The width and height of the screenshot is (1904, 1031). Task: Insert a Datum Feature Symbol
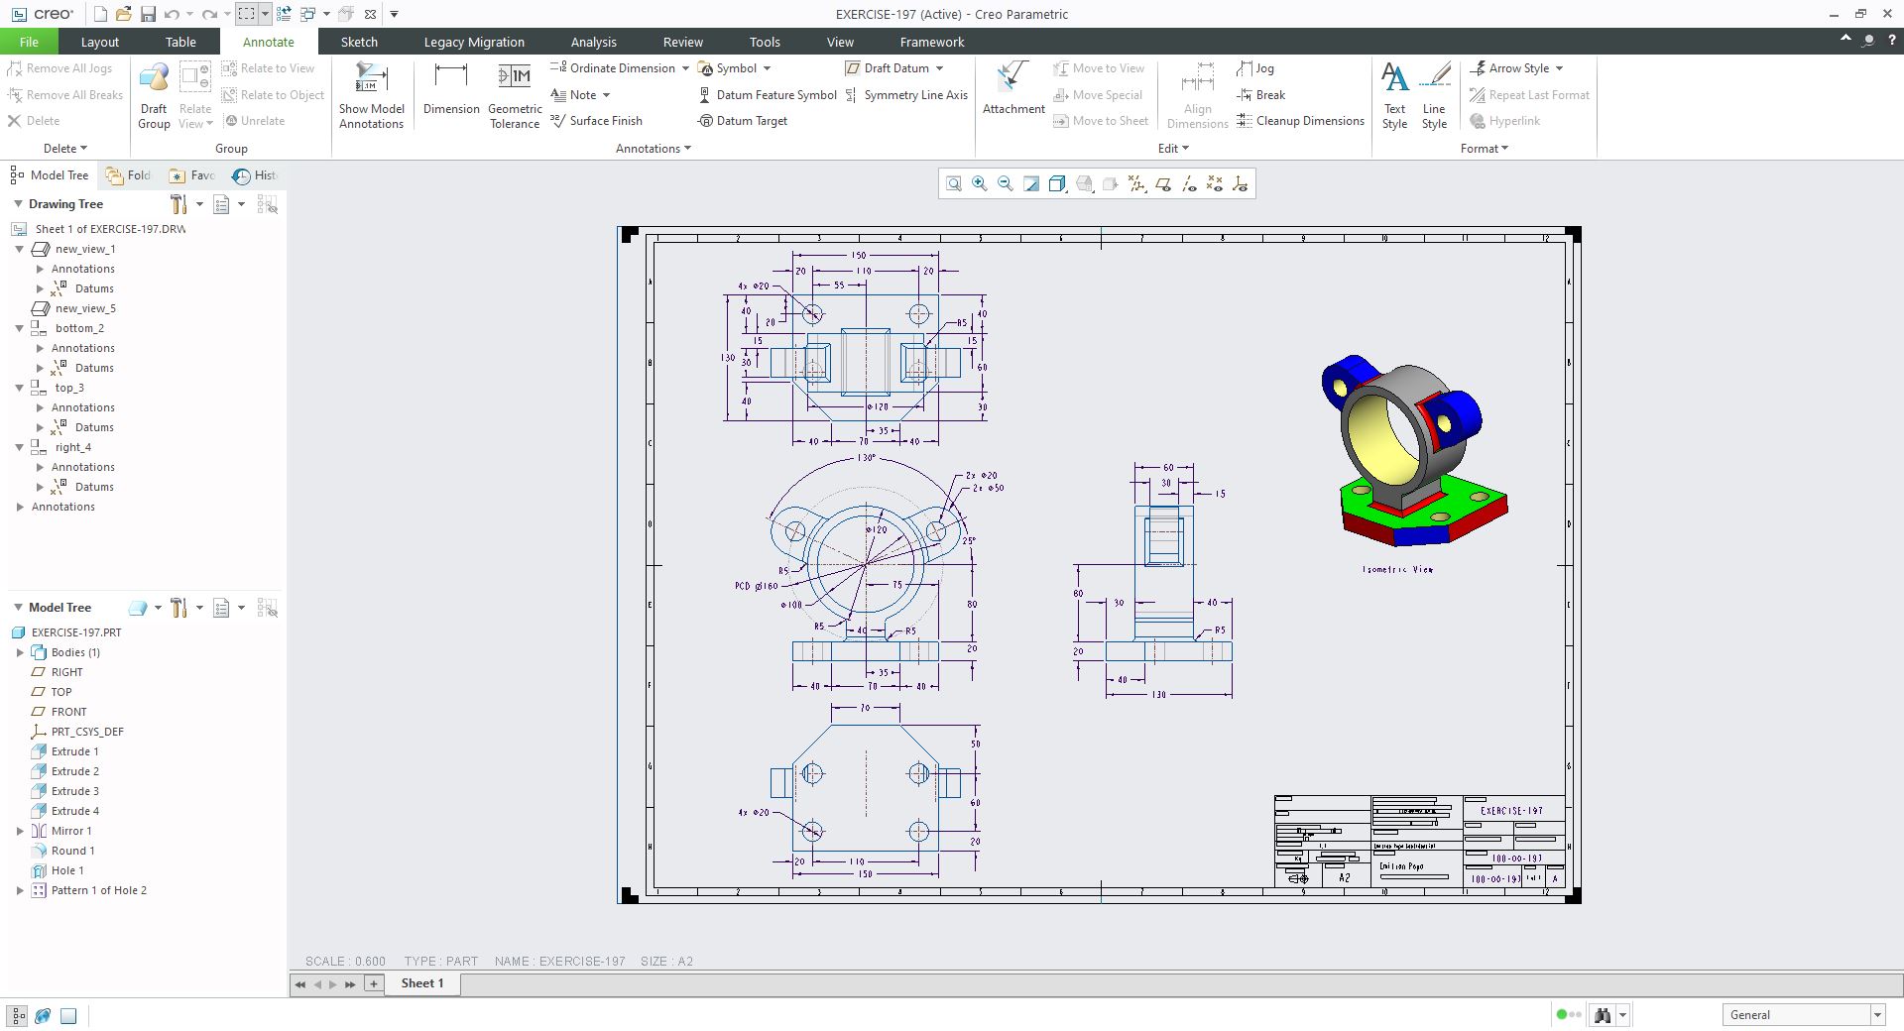click(768, 95)
